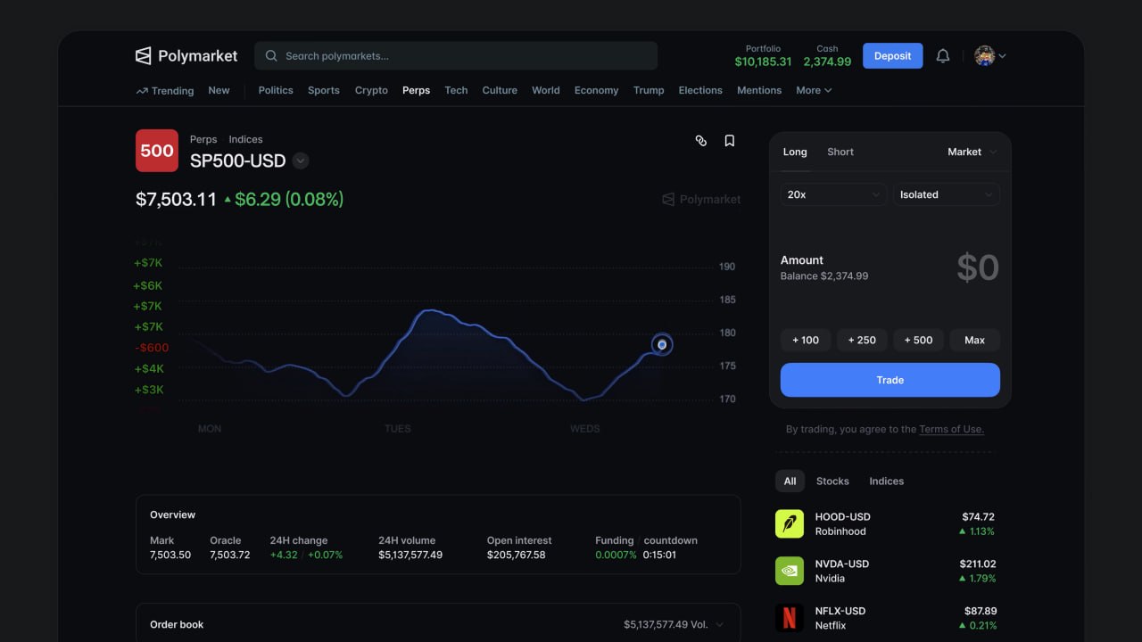The height and width of the screenshot is (642, 1142).
Task: Select the current price marker on chart
Action: [x=662, y=344]
